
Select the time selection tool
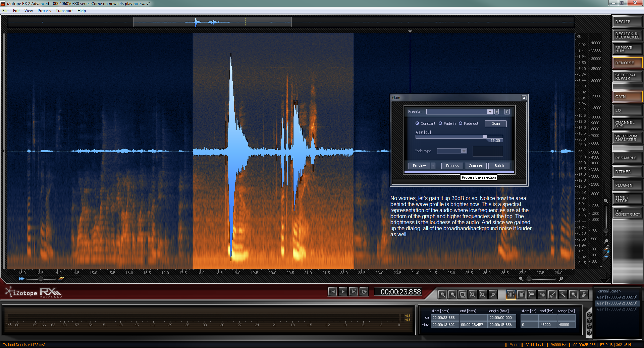coord(511,294)
